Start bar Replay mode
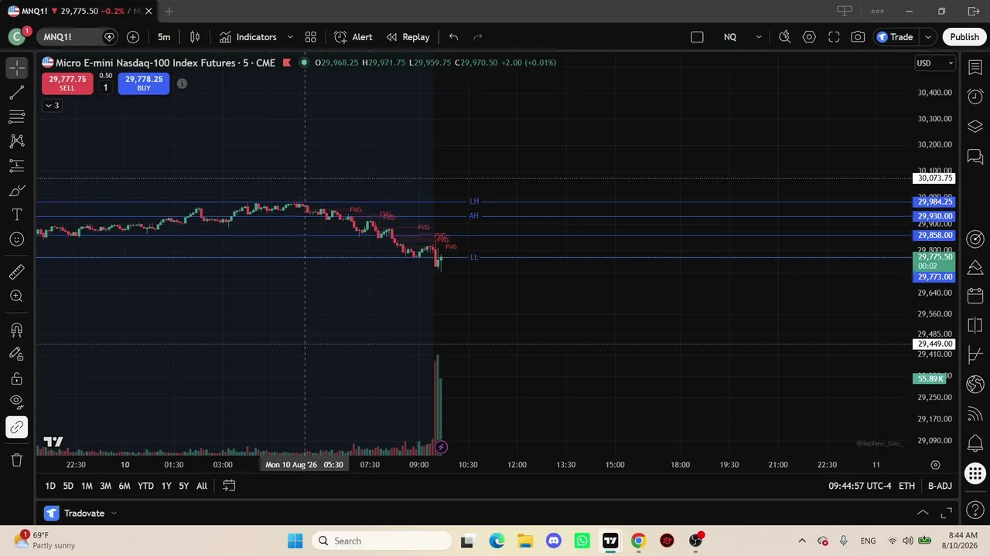The image size is (990, 556). point(408,37)
